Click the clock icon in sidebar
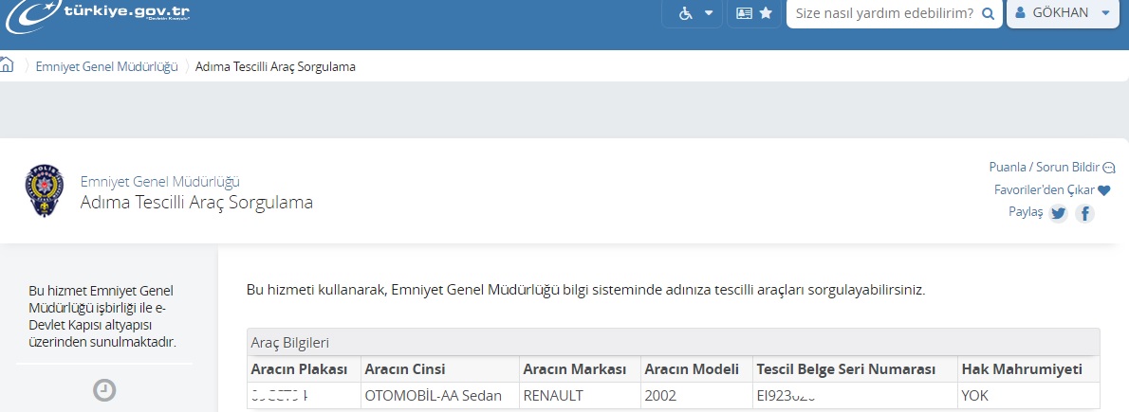 pyautogui.click(x=104, y=389)
